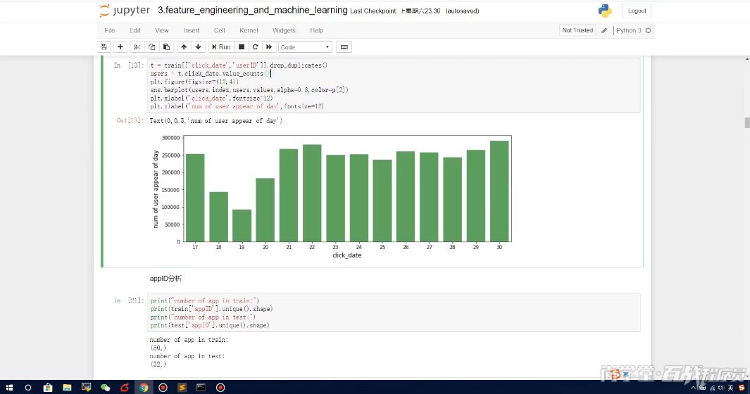Cut selected cells with scissors icon
Screen dimensions: 750x394
tap(137, 47)
